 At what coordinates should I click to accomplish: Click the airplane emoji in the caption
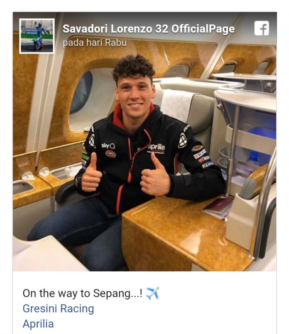pyautogui.click(x=153, y=293)
